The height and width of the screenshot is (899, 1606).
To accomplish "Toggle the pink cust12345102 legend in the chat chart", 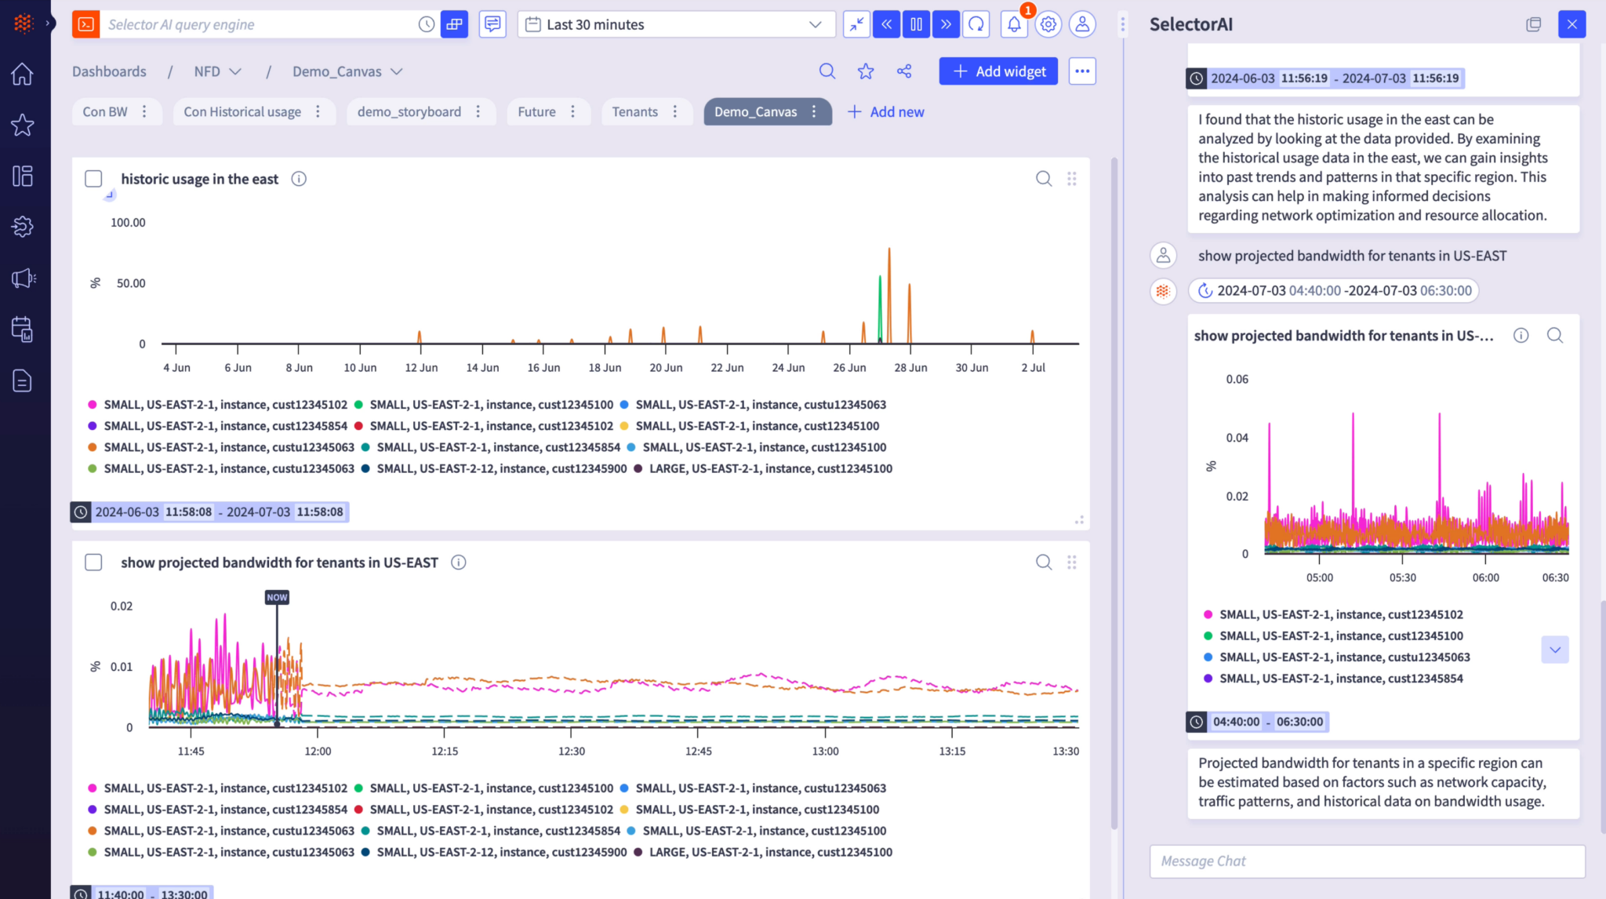I will coord(1341,615).
